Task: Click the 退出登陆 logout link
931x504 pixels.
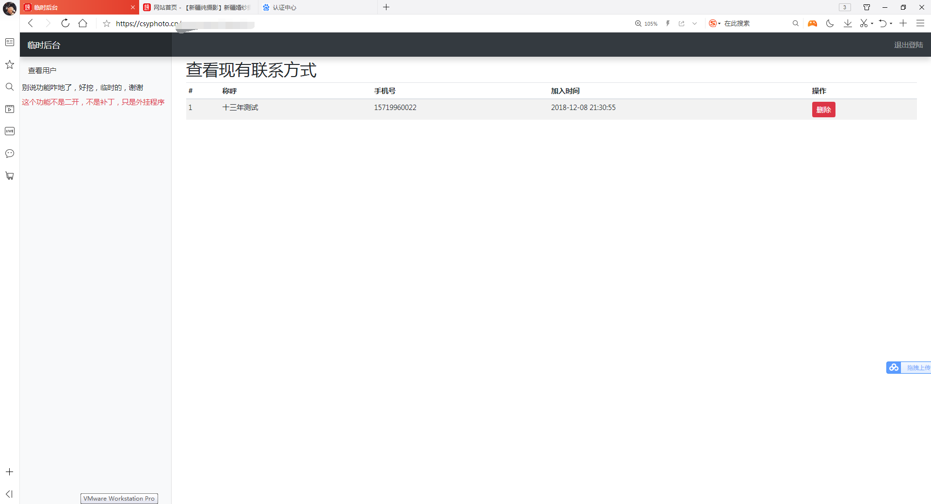Action: 908,45
